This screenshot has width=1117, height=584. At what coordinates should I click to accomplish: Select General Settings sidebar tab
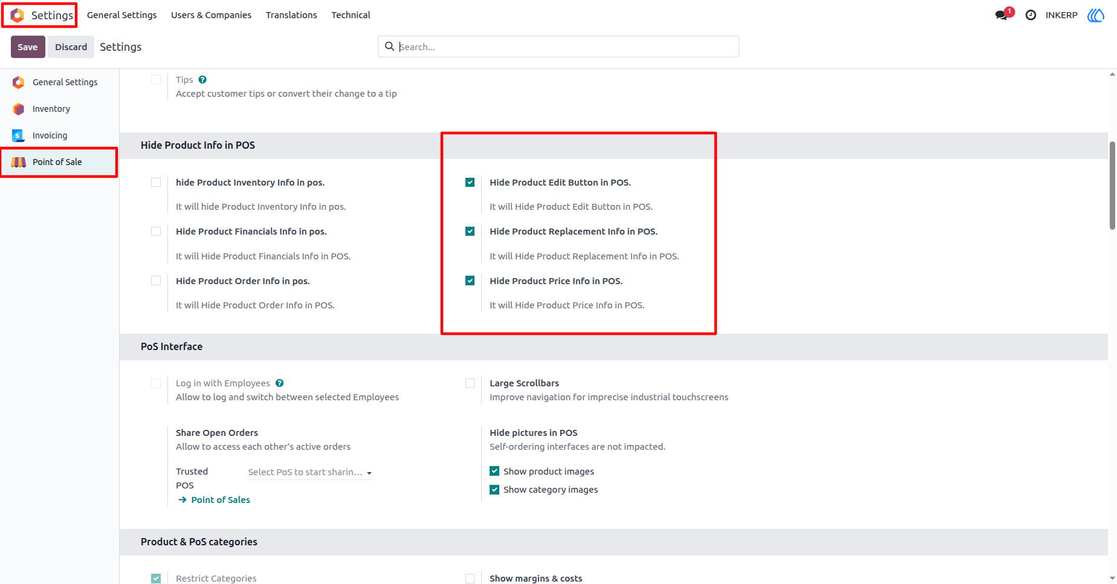point(59,82)
